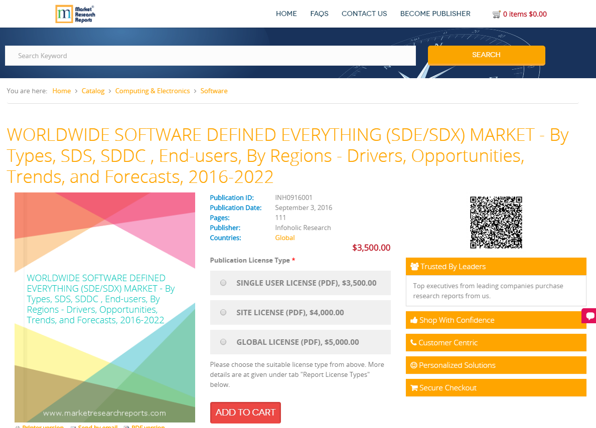Open the Global countries link

click(284, 238)
